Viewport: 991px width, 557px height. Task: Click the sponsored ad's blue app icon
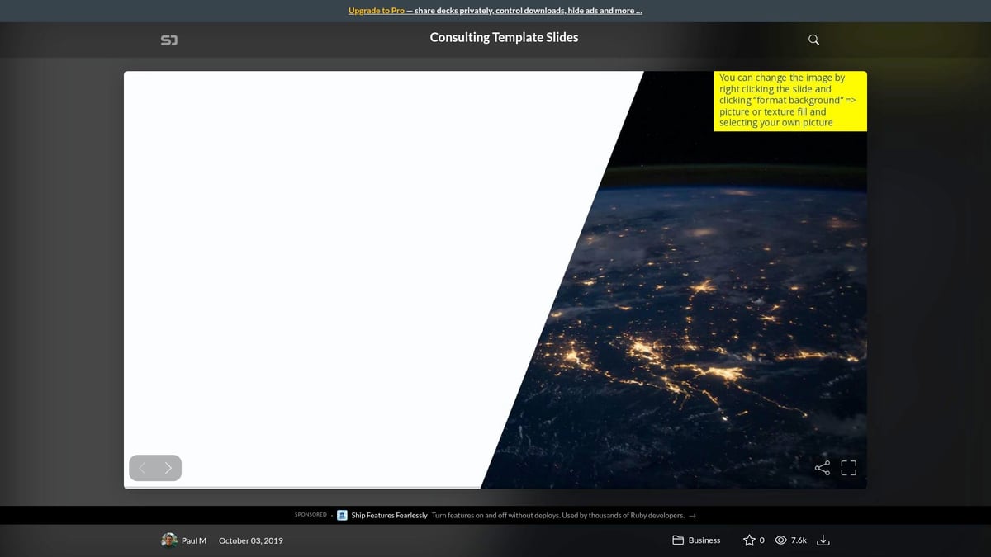[342, 515]
